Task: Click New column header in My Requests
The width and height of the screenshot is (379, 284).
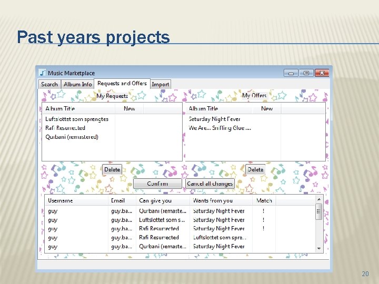Action: 129,108
